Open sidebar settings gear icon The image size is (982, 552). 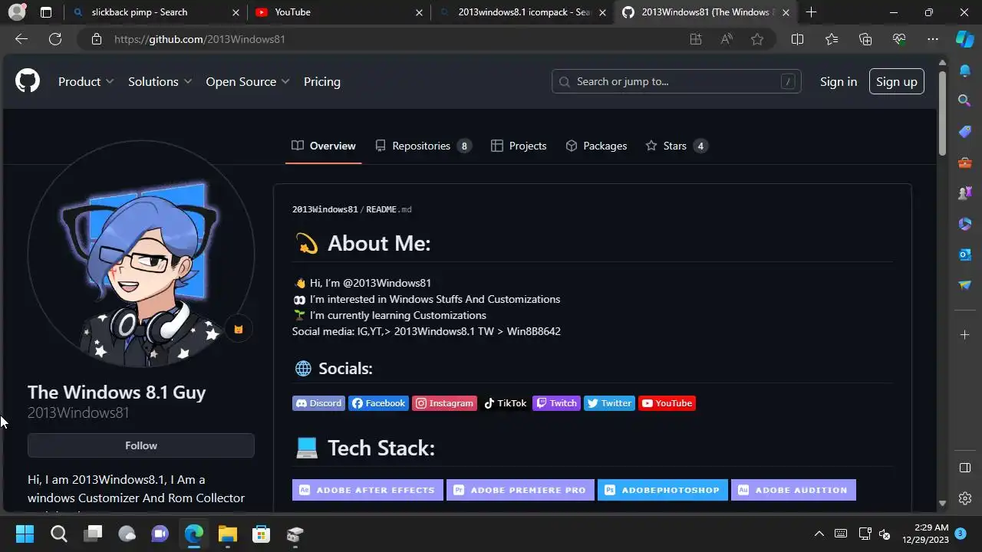[965, 498]
